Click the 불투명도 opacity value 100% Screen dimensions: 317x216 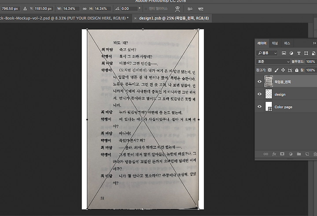310,61
